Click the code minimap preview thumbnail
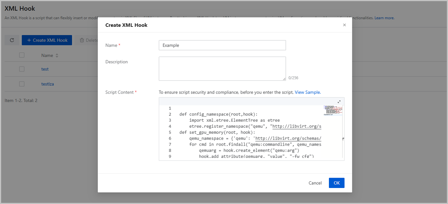The image size is (448, 204). [x=333, y=110]
